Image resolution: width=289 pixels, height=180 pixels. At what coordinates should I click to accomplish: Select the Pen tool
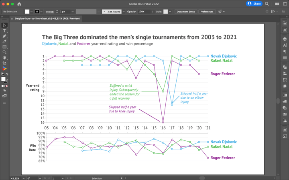coord(4,36)
